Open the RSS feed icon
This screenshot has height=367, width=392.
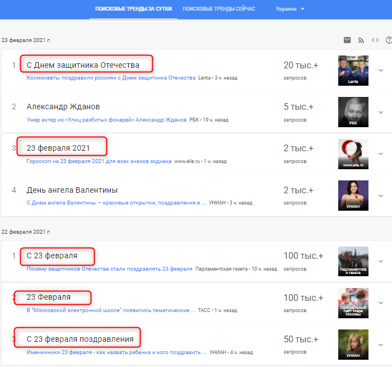coord(361,40)
